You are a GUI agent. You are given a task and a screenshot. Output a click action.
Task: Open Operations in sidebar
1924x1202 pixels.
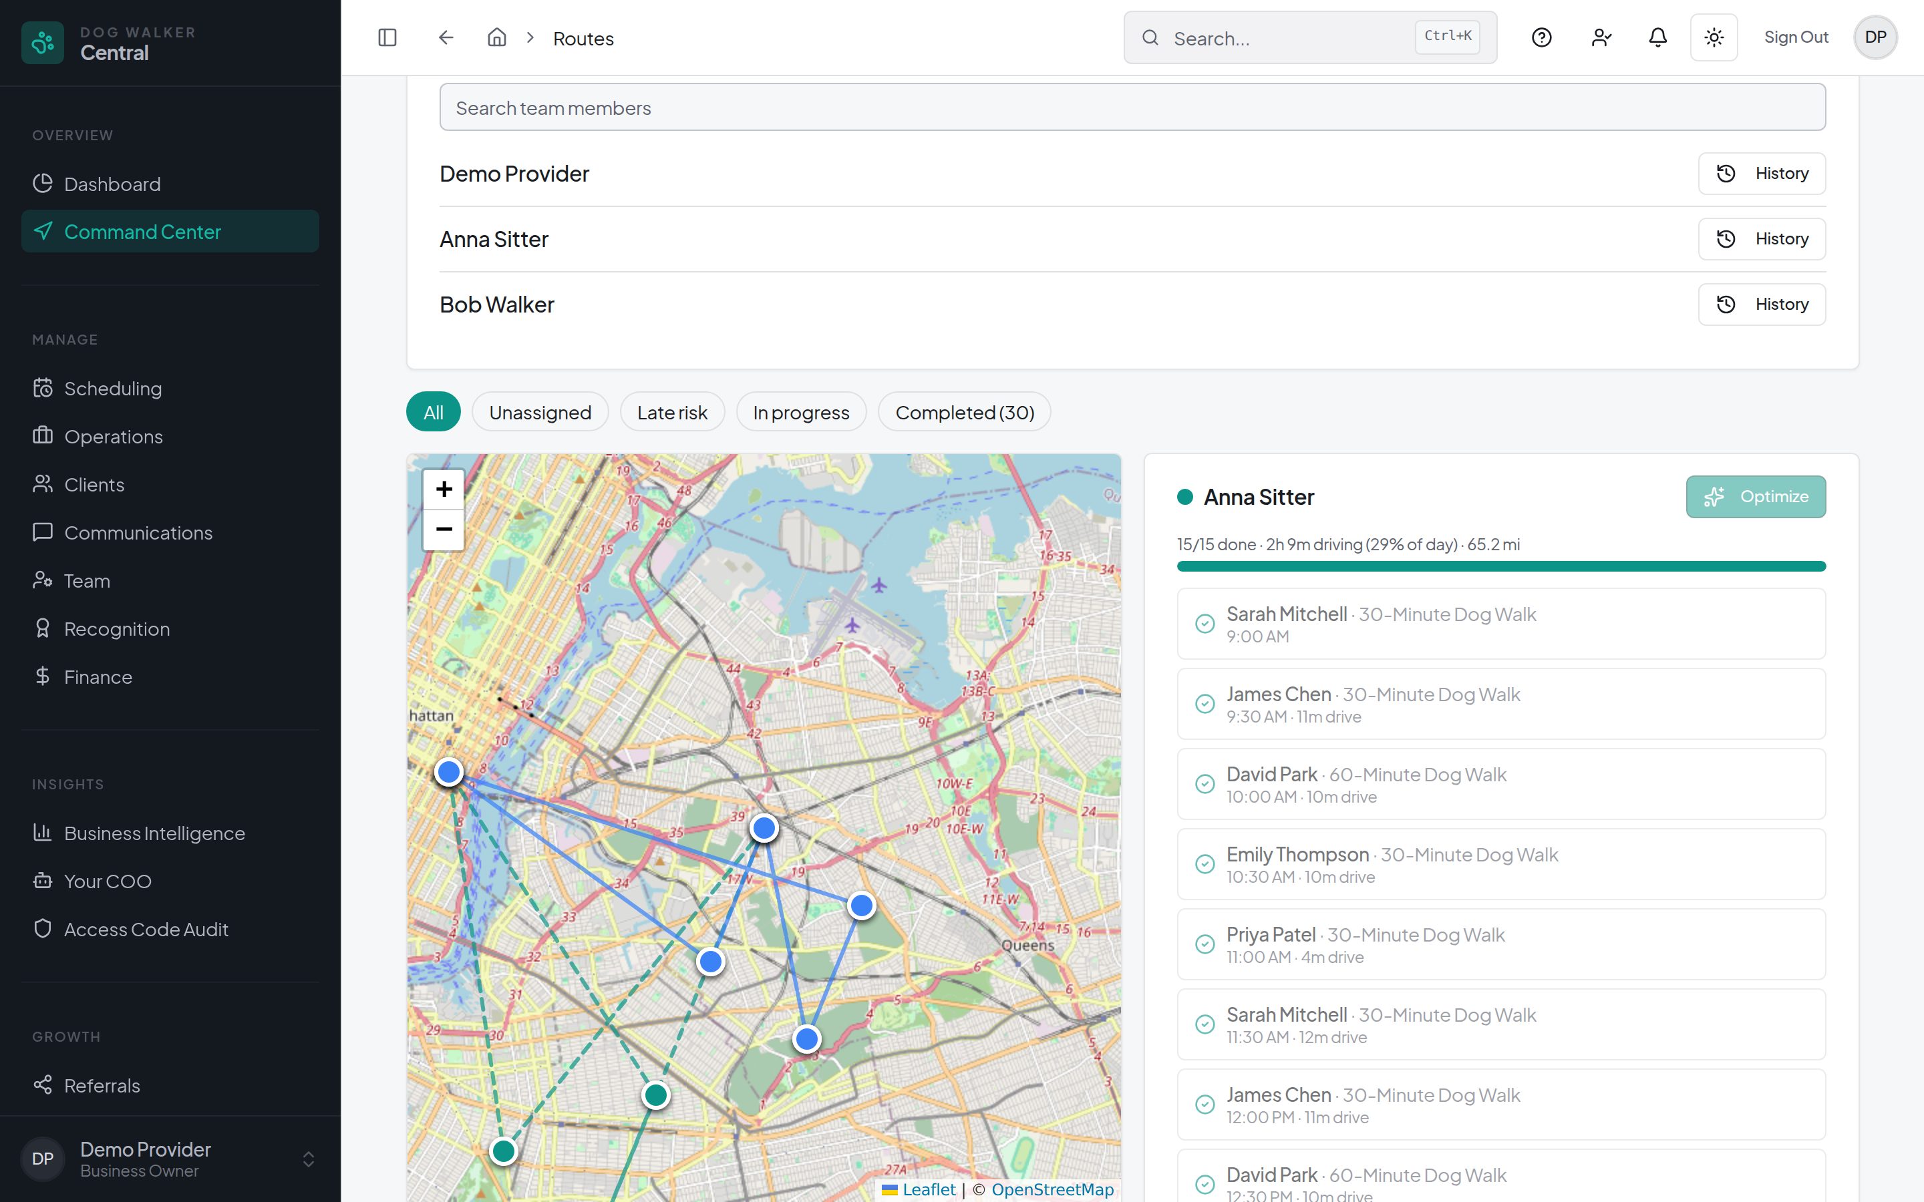170,437
